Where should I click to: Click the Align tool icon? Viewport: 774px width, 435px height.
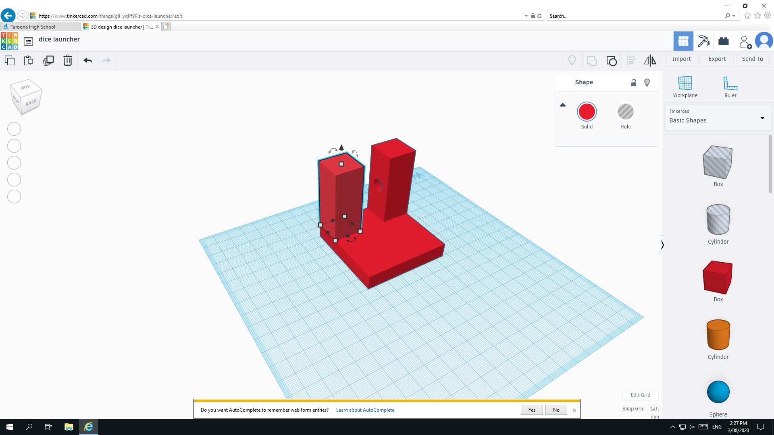(x=631, y=61)
